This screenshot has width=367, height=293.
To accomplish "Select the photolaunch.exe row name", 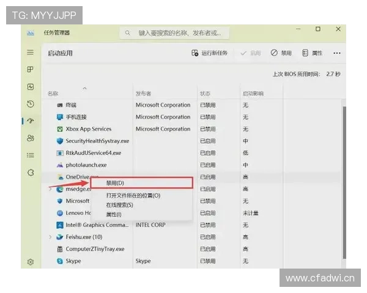I will coord(86,165).
